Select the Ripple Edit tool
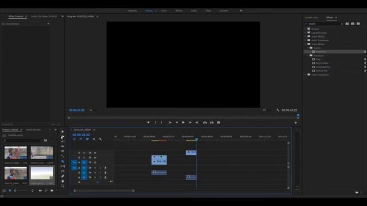367x206 pixels. click(x=63, y=141)
